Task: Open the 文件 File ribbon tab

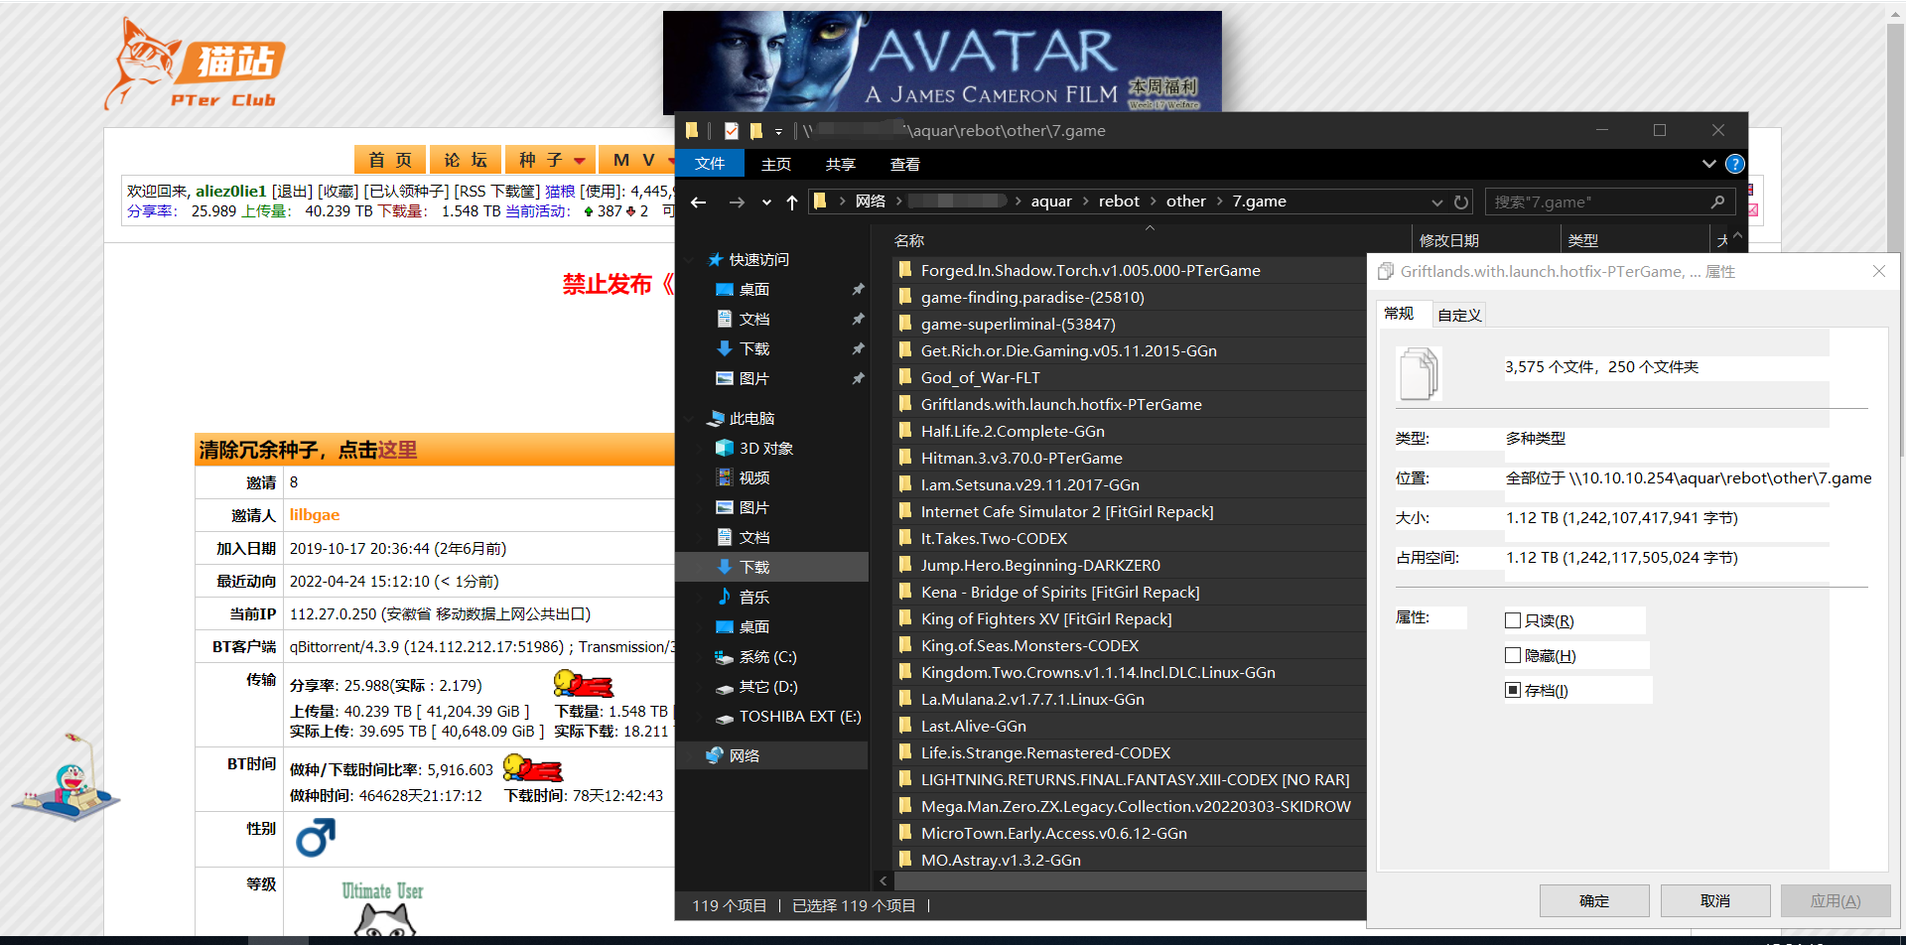Action: click(710, 164)
